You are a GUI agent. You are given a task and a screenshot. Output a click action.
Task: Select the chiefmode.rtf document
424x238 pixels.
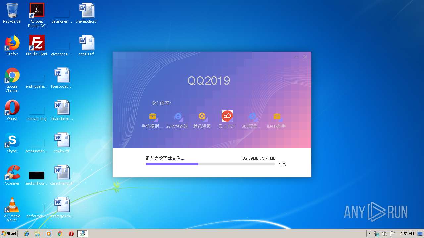[86, 13]
